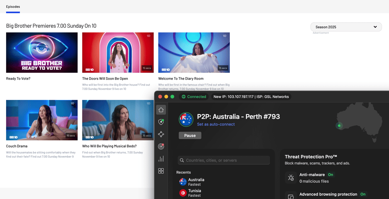This screenshot has height=199, width=389.
Task: Click The Doors Will Soon Be Open description
Action: pyautogui.click(x=116, y=87)
